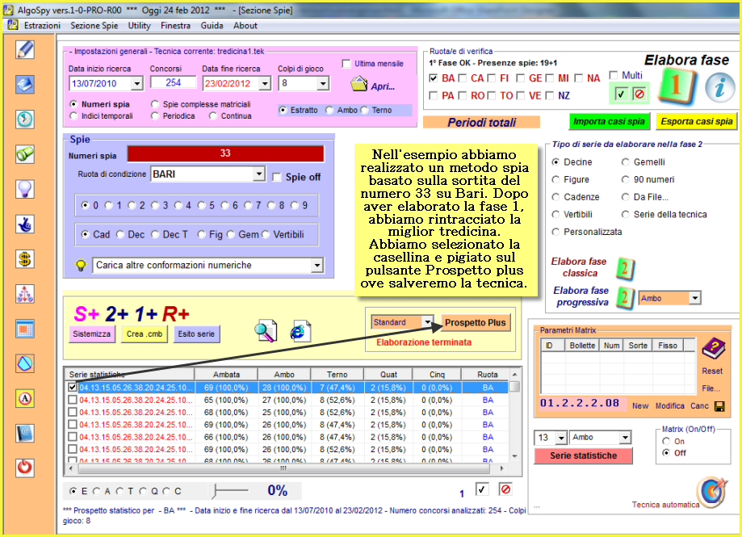Viewport: 742px width, 537px height.
Task: Check the NA wheel checkbox
Action: [x=578, y=78]
